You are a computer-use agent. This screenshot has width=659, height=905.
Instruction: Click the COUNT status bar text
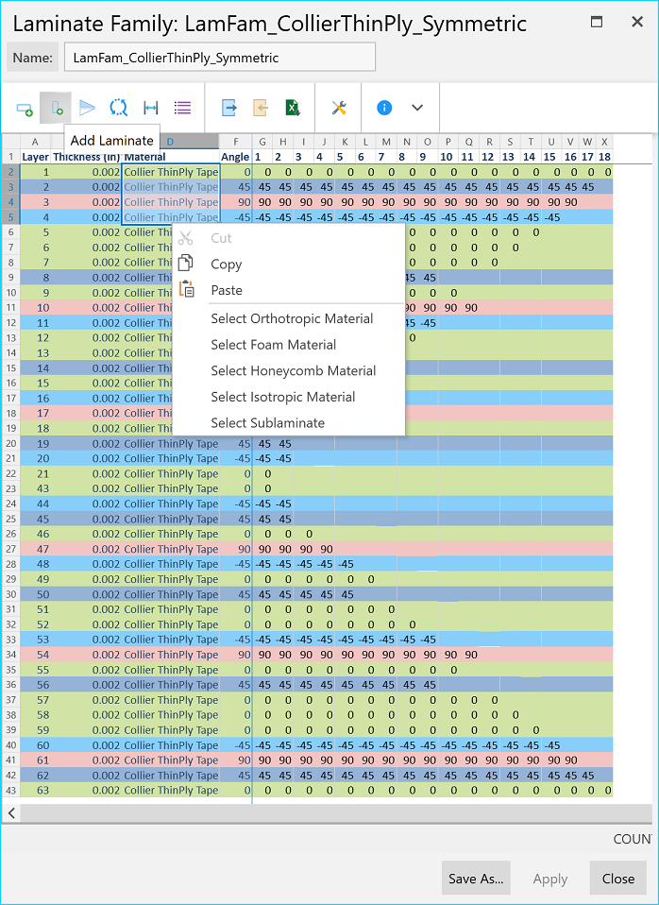click(x=633, y=839)
